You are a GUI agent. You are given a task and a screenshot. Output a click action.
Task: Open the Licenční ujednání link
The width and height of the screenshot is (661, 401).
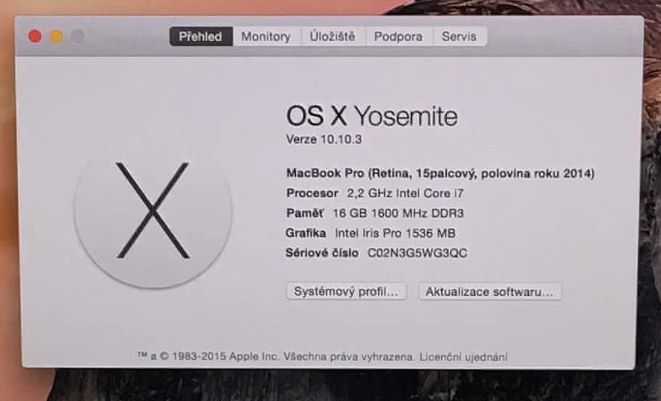[x=464, y=357]
